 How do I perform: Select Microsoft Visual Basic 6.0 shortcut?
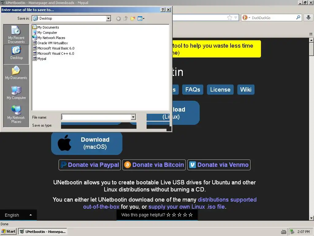coord(53,48)
